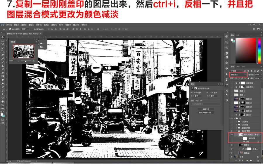Screen dimensions: 263x166
Task: Collapse the 调色背景层 group
Action: point(237,131)
